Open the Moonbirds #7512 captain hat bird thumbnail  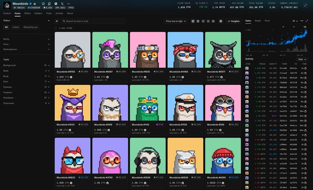pos(185,103)
